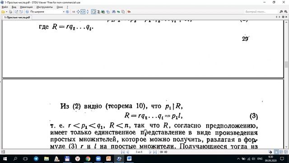Open the tab list button
Image resolution: width=289 pixels, height=163 pixels.
pos(283,17)
